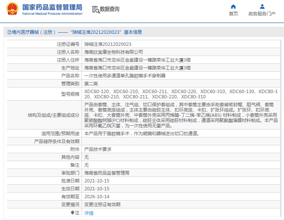Open 详情 details link
This screenshot has height=220, width=284.
pos(89,213)
